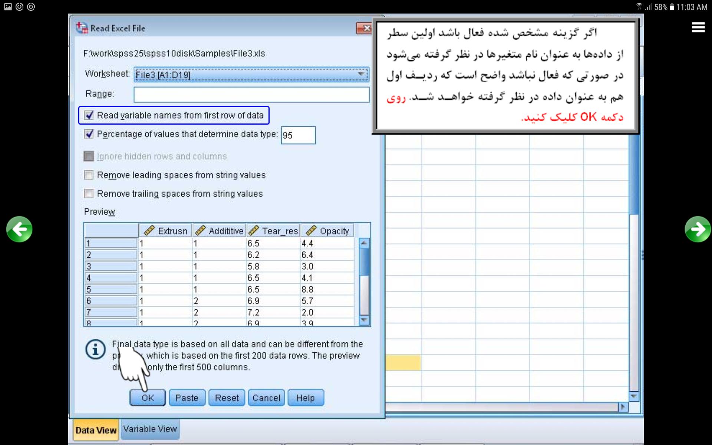Select preview row number 3
Screen dimensions: 712x445
click(111, 266)
